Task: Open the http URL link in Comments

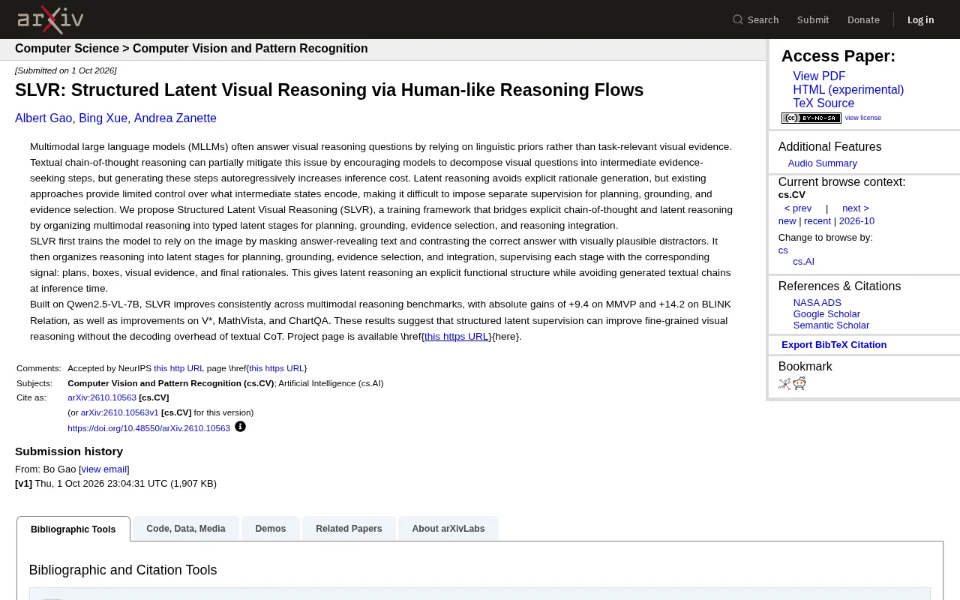Action: coord(178,368)
